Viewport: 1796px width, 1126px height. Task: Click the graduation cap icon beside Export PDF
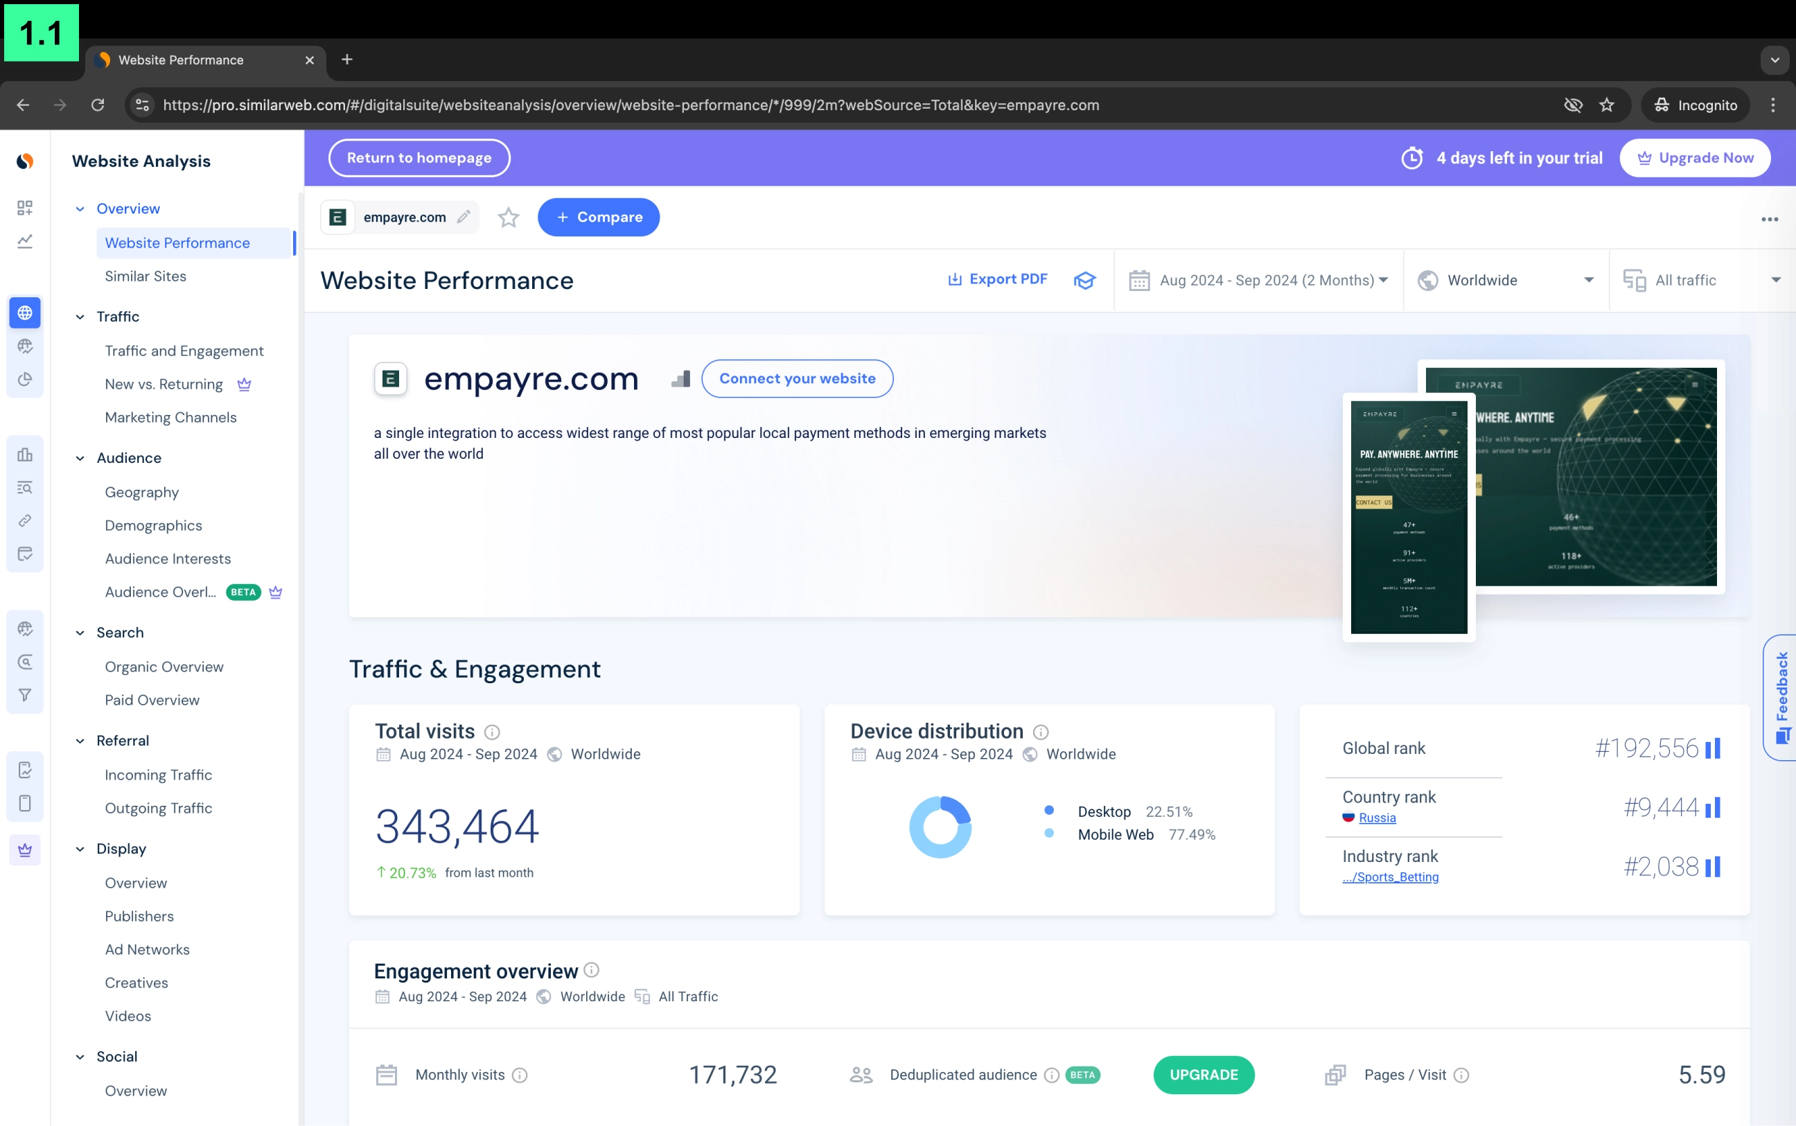pos(1085,280)
